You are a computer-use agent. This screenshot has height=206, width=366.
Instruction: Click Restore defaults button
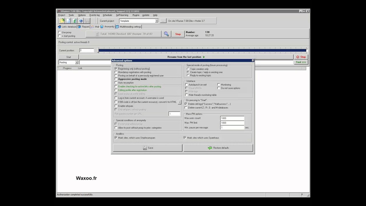click(x=218, y=148)
